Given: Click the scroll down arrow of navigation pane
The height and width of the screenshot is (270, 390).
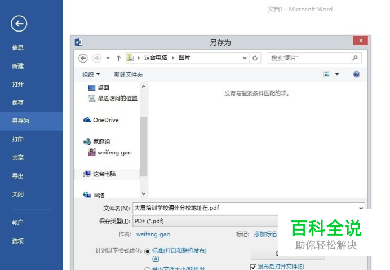Looking at the screenshot, I should coord(144,193).
